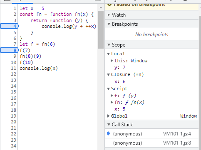Expand the 'f: f (y)' entry

[112, 96]
